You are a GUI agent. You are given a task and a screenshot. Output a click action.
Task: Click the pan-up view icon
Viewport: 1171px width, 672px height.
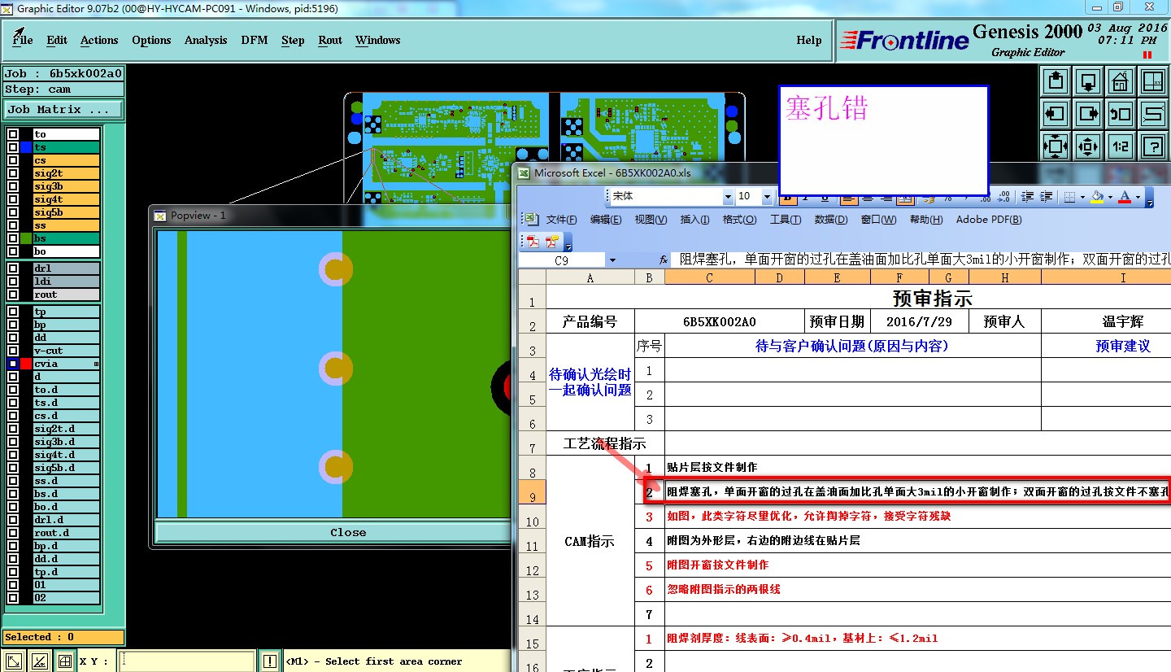[1055, 81]
